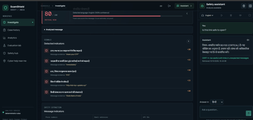
Task: Click the shield icon for KYC indicator
Action: click(x=46, y=71)
